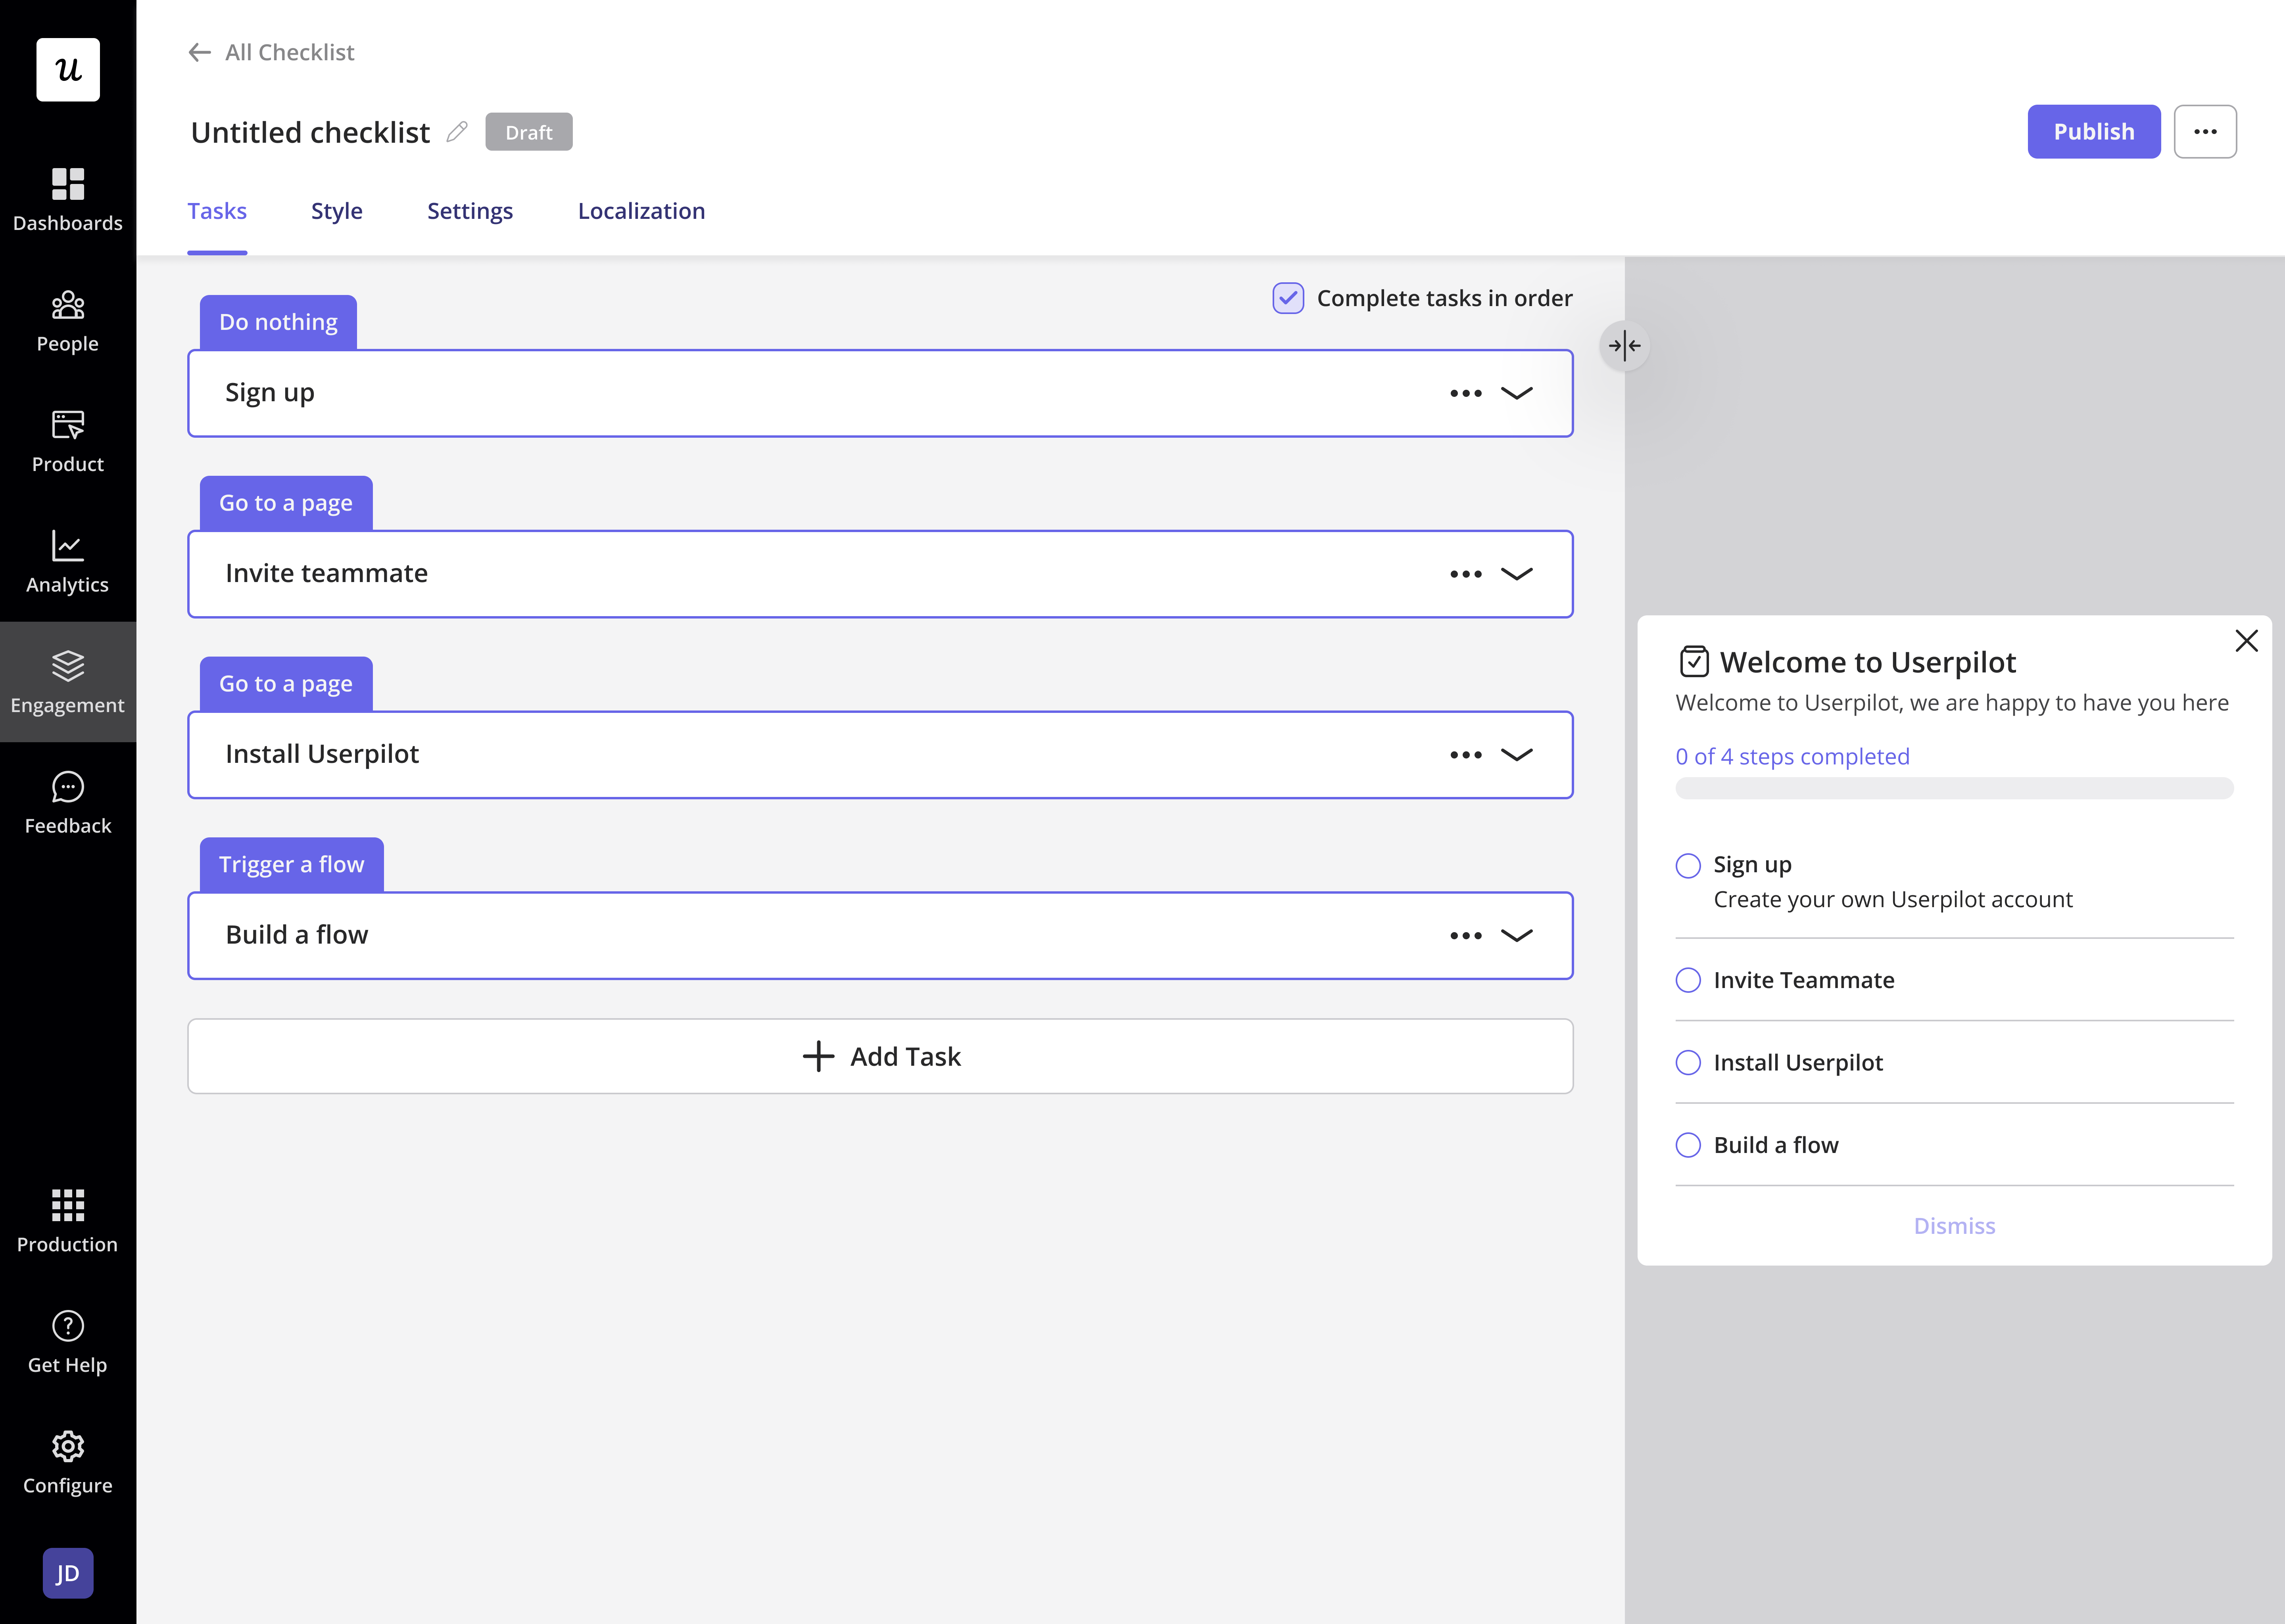Image resolution: width=2285 pixels, height=1624 pixels.
Task: Collapse the preview panel with the resize handle
Action: pyautogui.click(x=1625, y=346)
